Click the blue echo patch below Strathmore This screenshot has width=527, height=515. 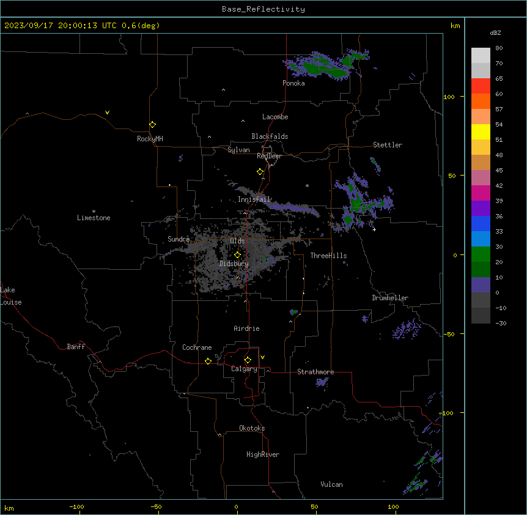click(x=322, y=382)
